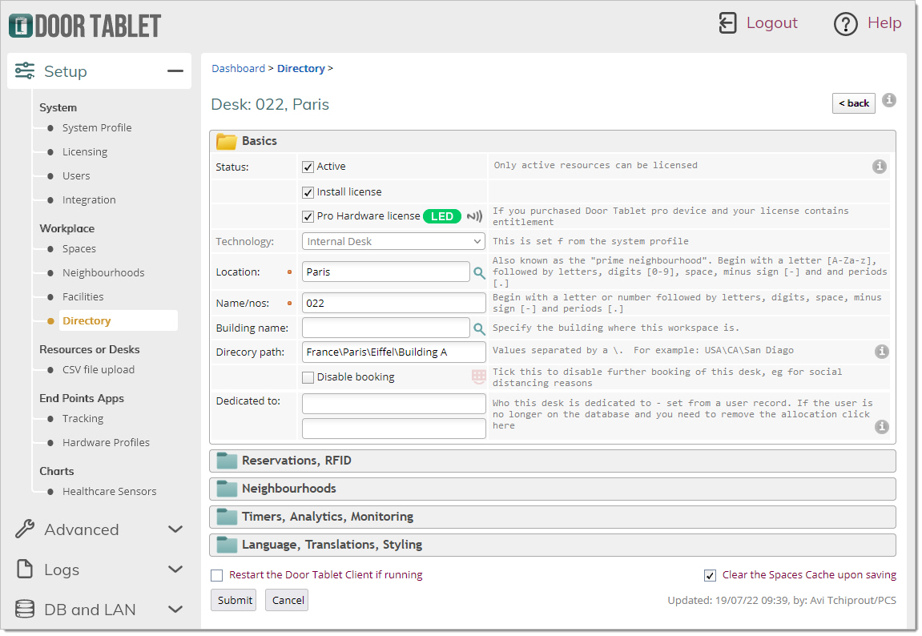Viewport: 922px width, 636px height.
Task: Click the search icon beside Location field
Action: coord(479,272)
